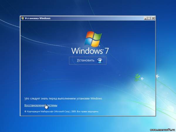Click the Установка Windows title text
The image size is (176, 132).
coord(38,18)
